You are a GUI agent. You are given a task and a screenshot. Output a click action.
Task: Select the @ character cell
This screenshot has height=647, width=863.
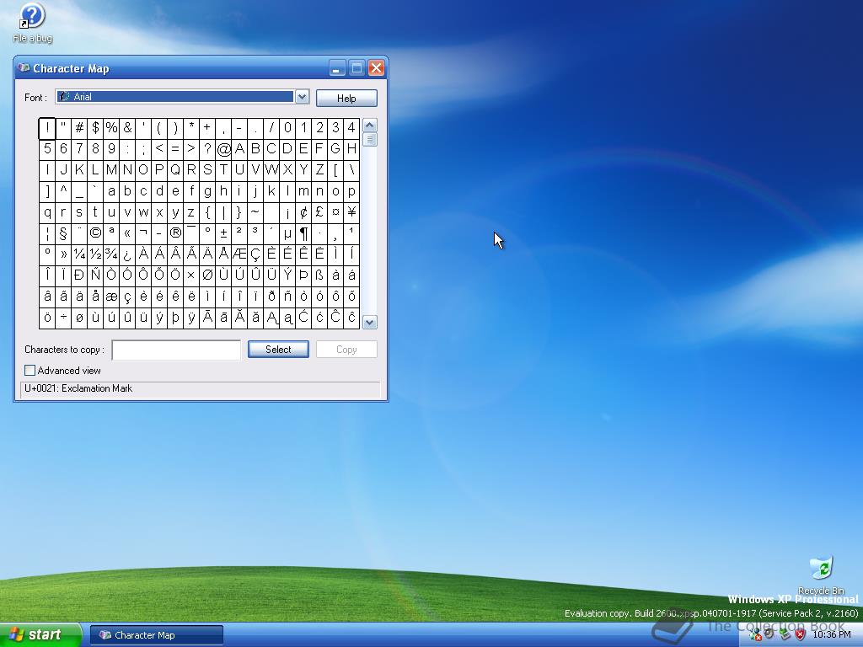(223, 148)
